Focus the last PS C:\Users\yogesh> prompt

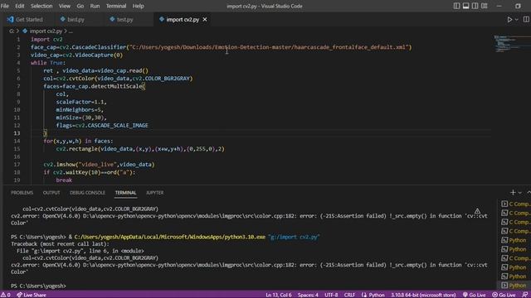(38, 286)
